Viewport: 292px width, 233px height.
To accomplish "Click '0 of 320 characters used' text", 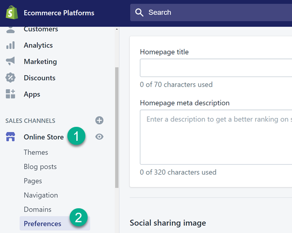I will (178, 172).
